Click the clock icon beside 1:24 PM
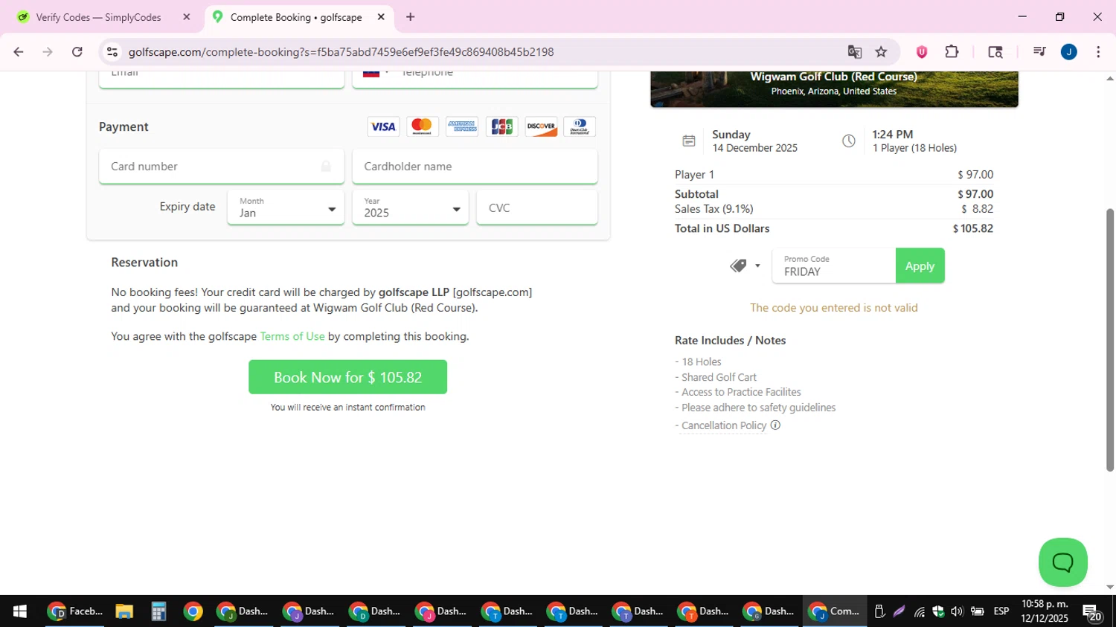This screenshot has height=627, width=1116. point(849,141)
